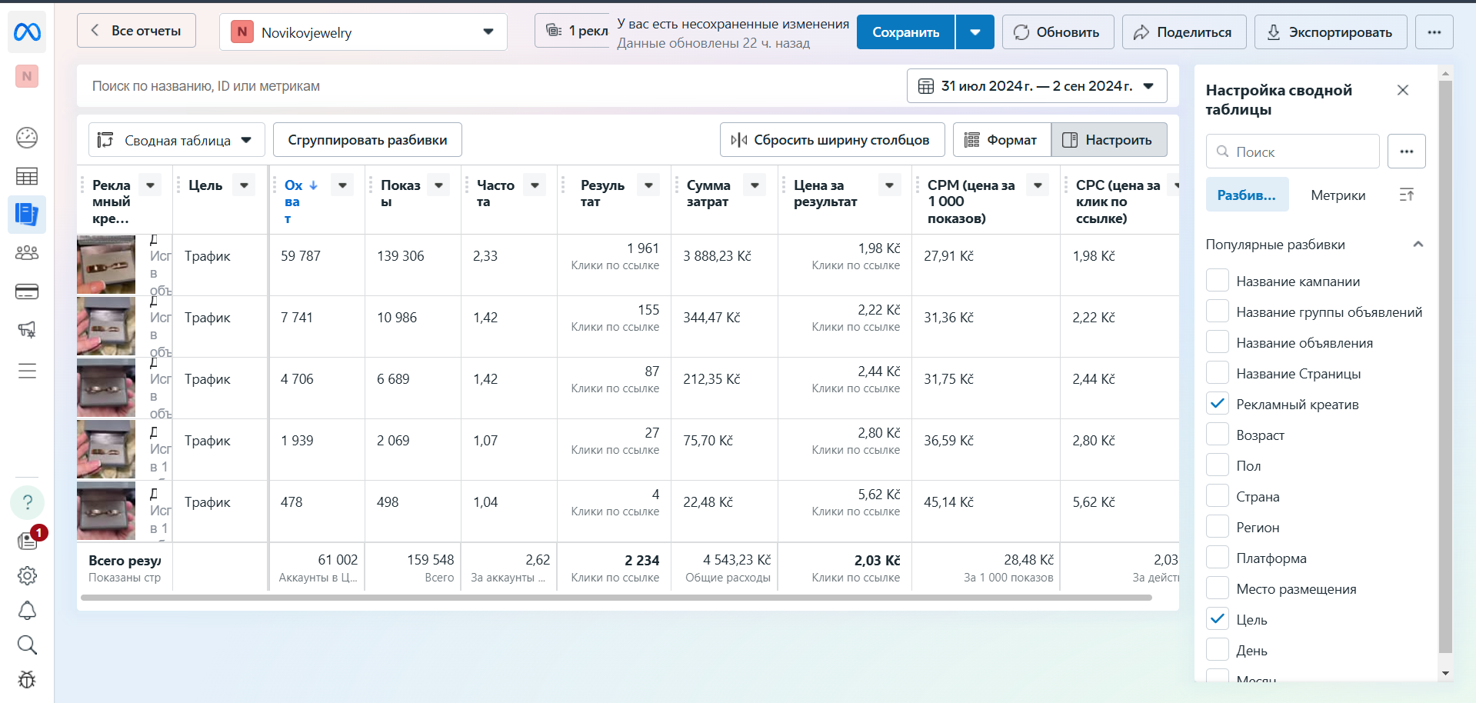Uncheck Рекламный креатив breakdown
Image resolution: width=1476 pixels, height=703 pixels.
pos(1218,403)
